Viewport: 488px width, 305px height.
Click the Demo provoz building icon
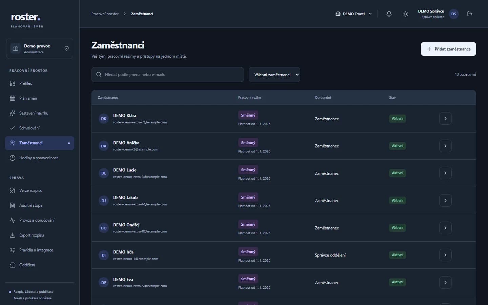pos(15,48)
